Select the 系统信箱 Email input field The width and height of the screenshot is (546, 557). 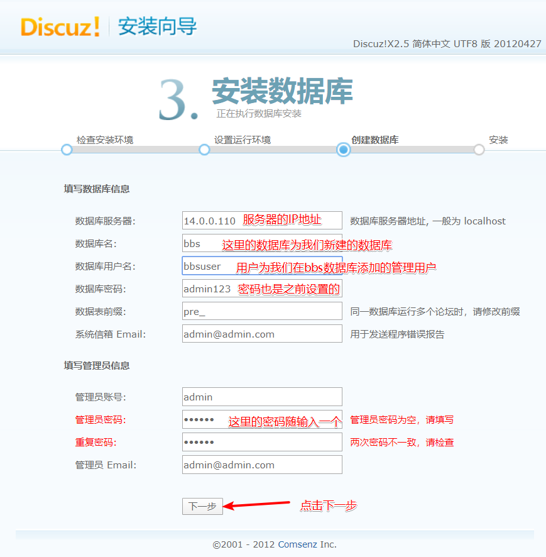pos(261,334)
